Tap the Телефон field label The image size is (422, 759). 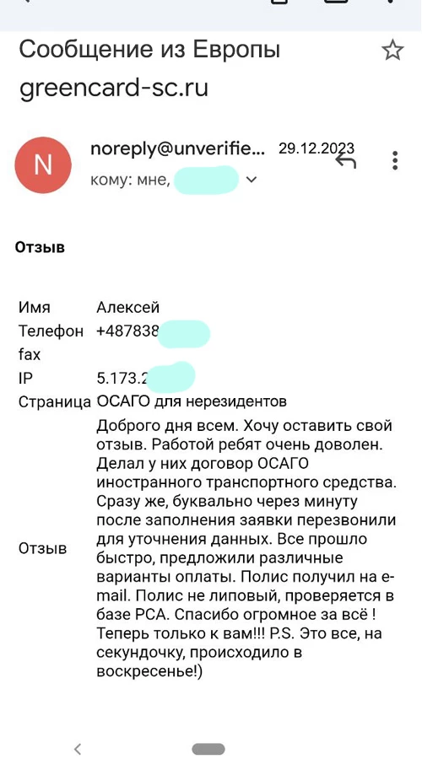[x=51, y=331]
